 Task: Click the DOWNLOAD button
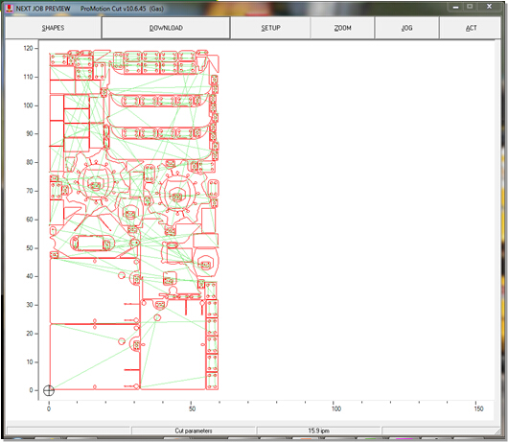point(166,28)
